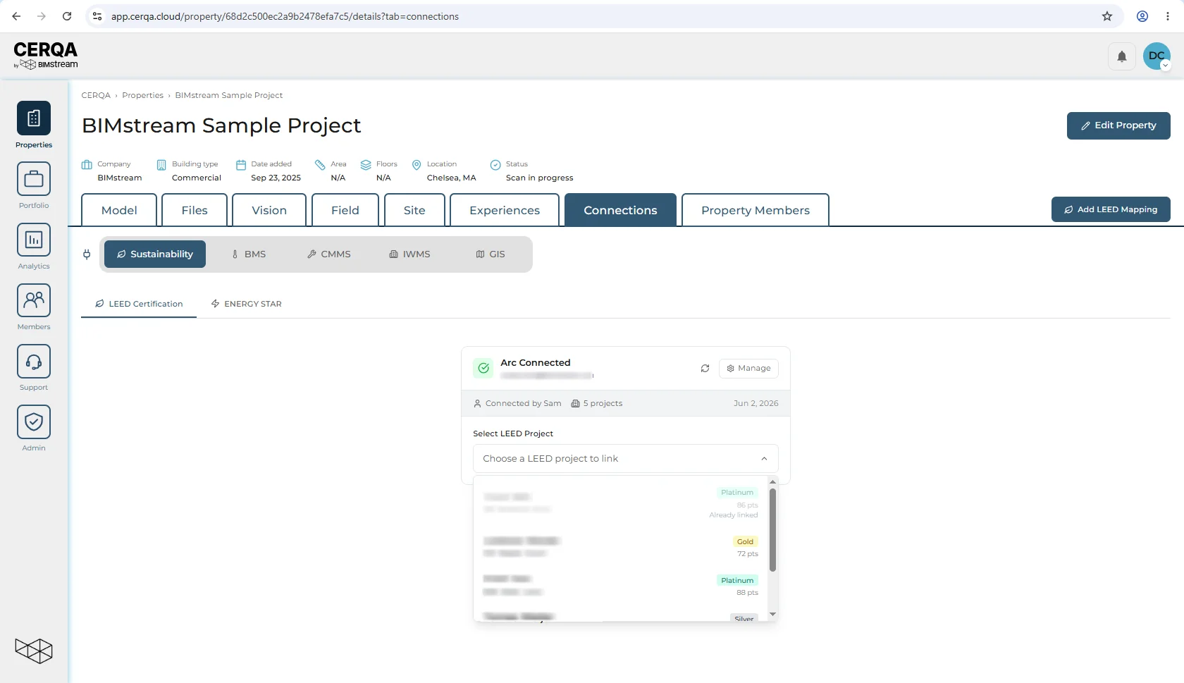Open the Portfolio briefcase icon
The image size is (1184, 683).
tap(34, 178)
